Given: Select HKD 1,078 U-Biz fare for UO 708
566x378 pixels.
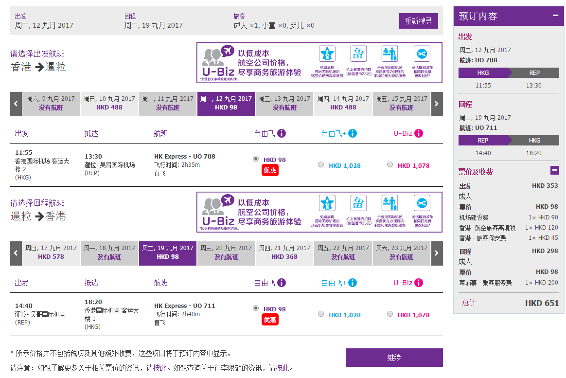Looking at the screenshot, I should pos(390,164).
